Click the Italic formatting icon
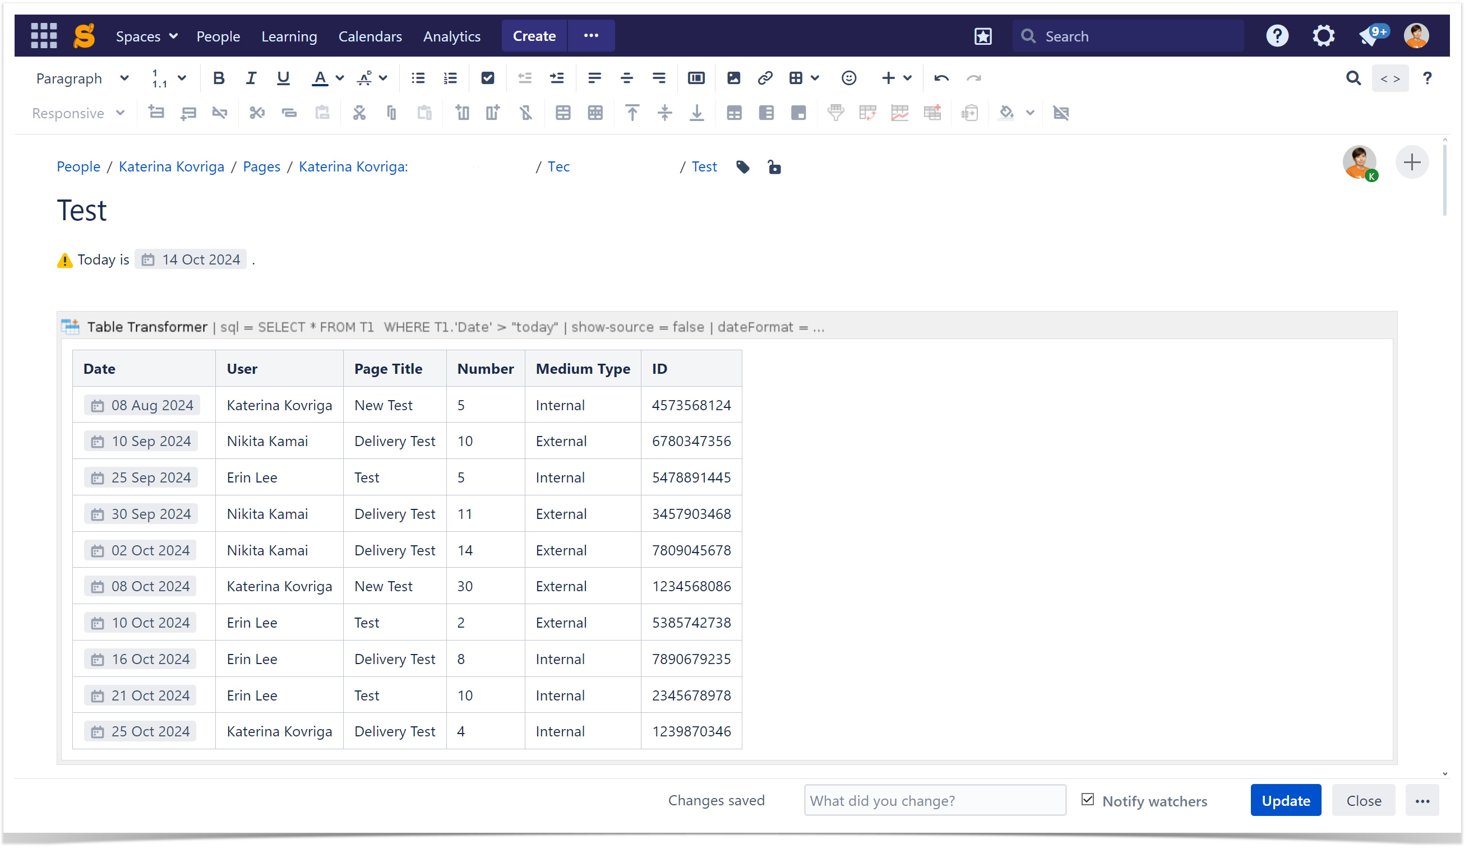 tap(251, 78)
